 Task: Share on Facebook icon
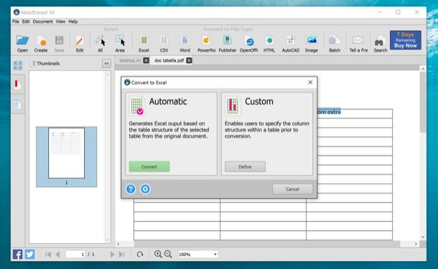pos(18,254)
